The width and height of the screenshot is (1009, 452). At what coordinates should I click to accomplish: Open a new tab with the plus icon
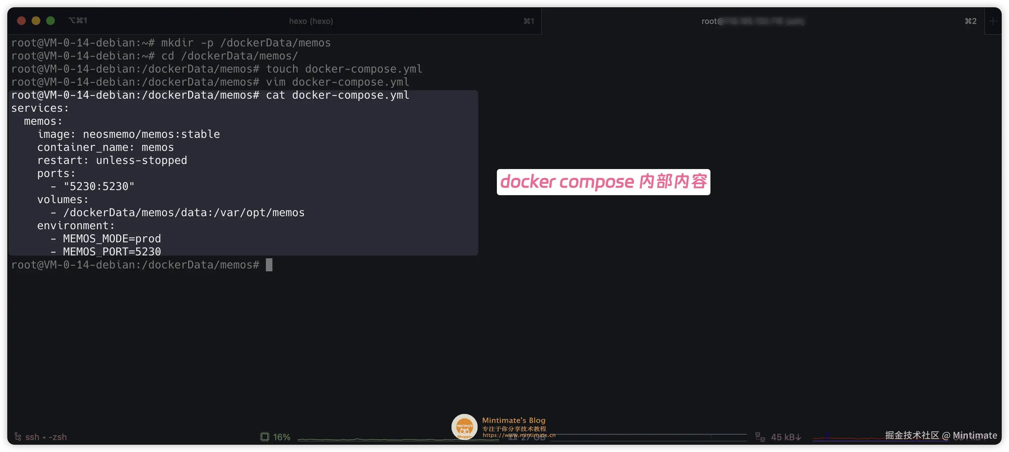tap(994, 21)
